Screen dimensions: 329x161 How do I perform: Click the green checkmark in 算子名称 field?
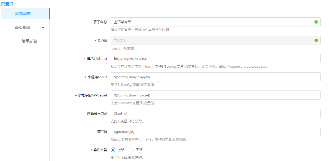click(316, 22)
